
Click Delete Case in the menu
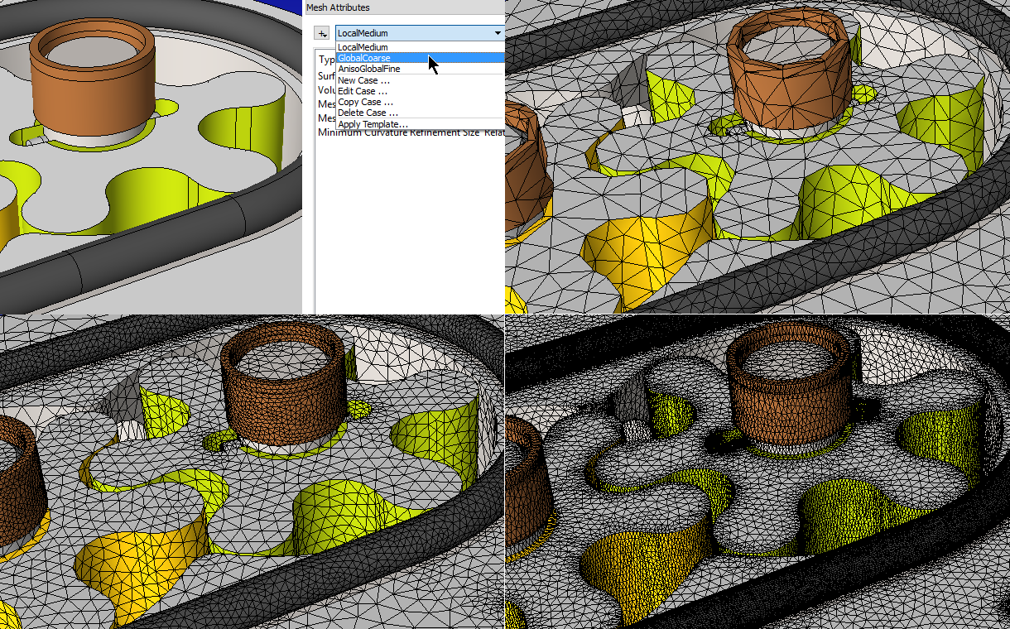click(368, 113)
